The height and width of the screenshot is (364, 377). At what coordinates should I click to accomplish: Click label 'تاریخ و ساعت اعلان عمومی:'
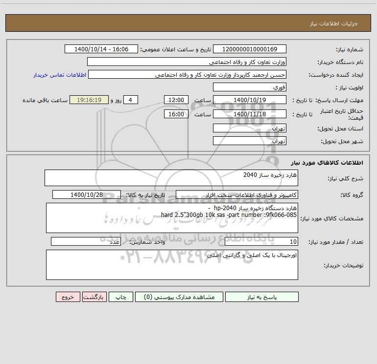(175, 50)
